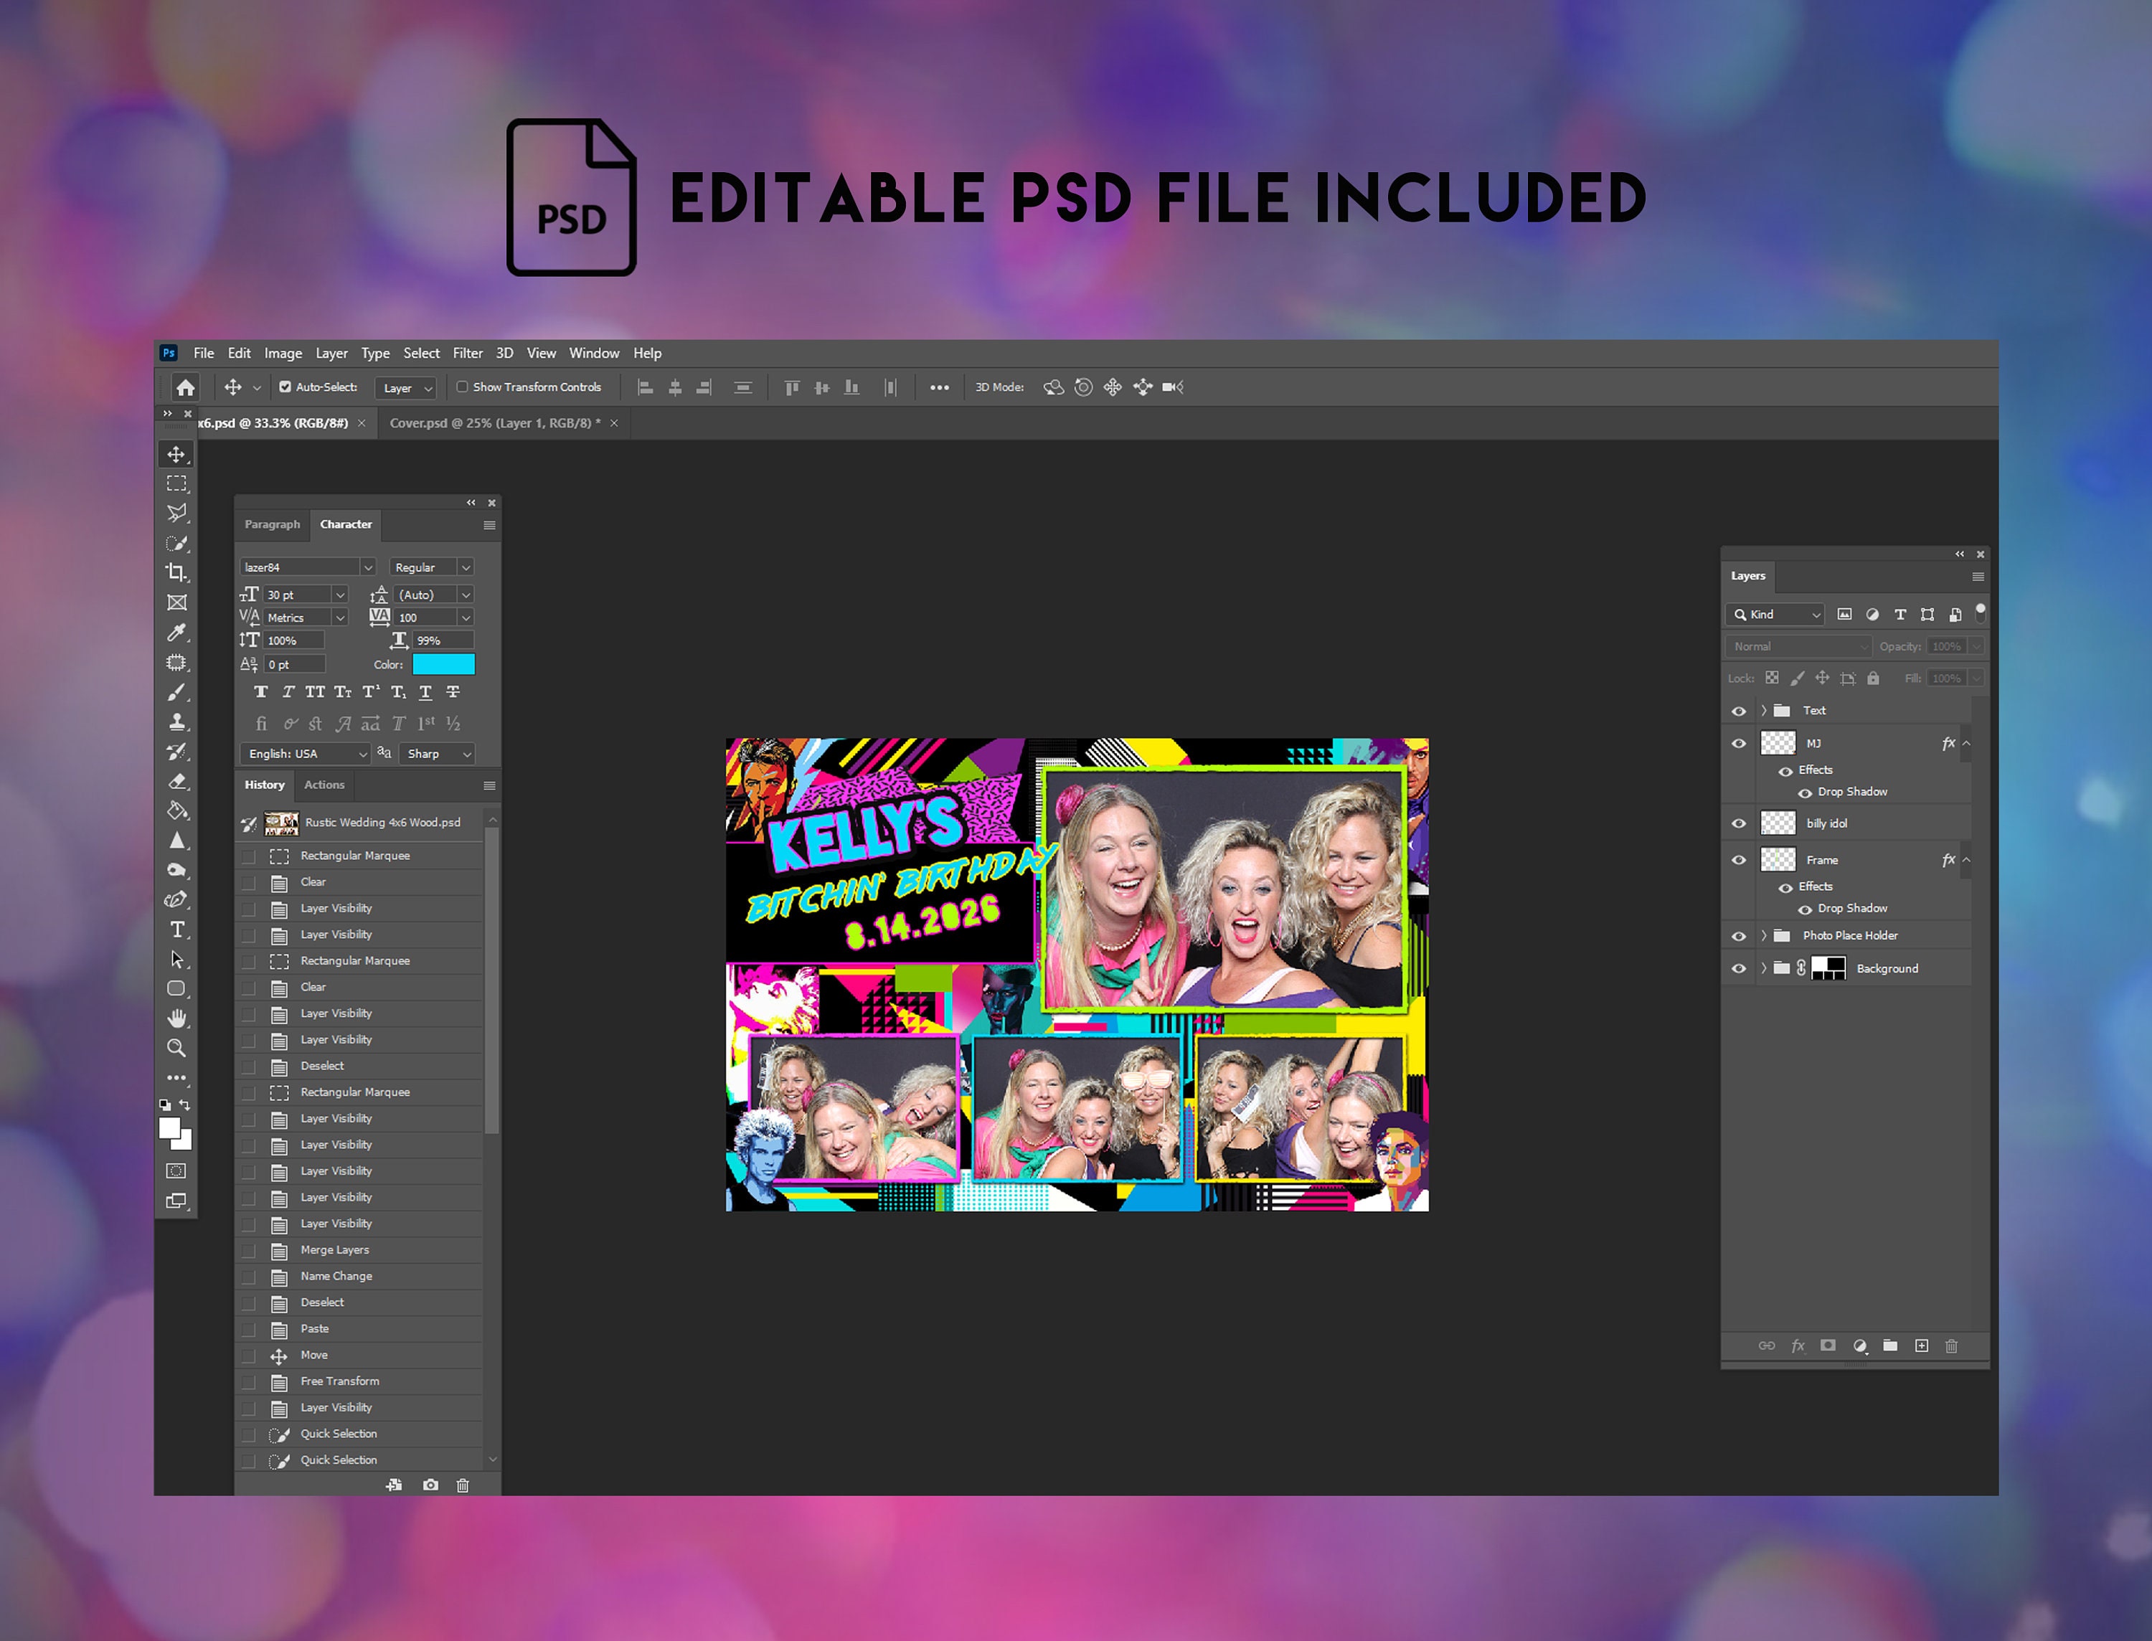Activate the Lasso tool
This screenshot has width=2152, height=1641.
click(176, 513)
